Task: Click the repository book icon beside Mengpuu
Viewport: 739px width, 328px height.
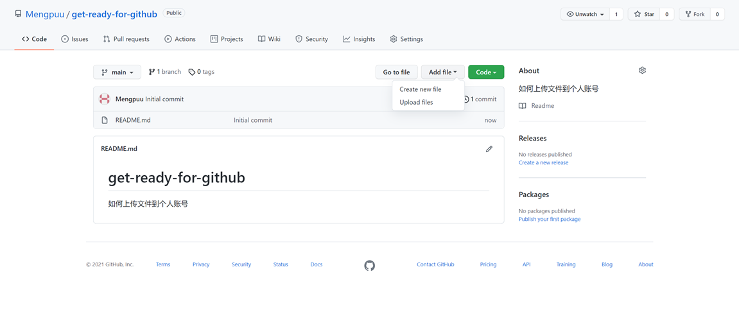Action: point(18,14)
